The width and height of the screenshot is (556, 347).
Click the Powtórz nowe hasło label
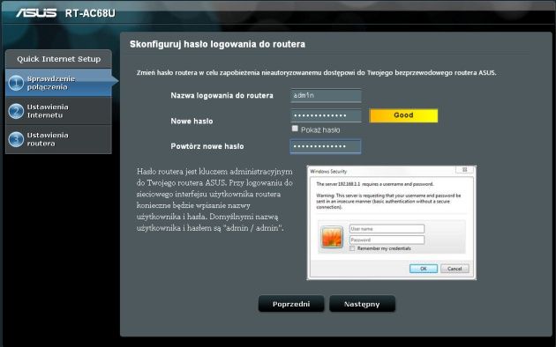[207, 146]
